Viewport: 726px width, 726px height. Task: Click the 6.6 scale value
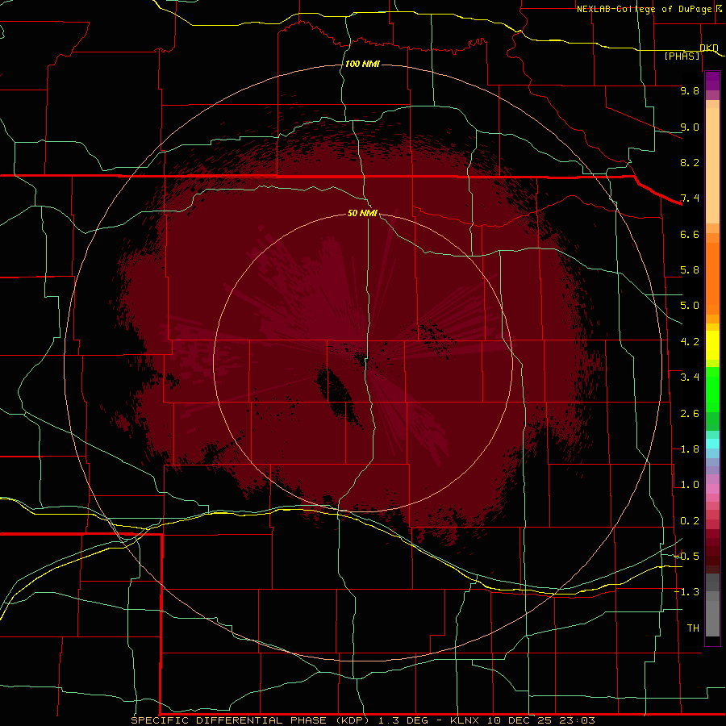coord(690,234)
